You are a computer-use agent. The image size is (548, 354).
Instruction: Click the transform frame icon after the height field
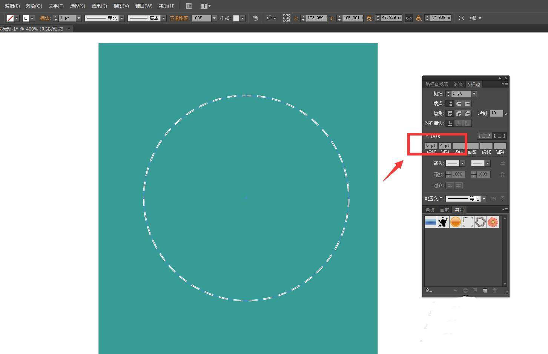tap(461, 18)
